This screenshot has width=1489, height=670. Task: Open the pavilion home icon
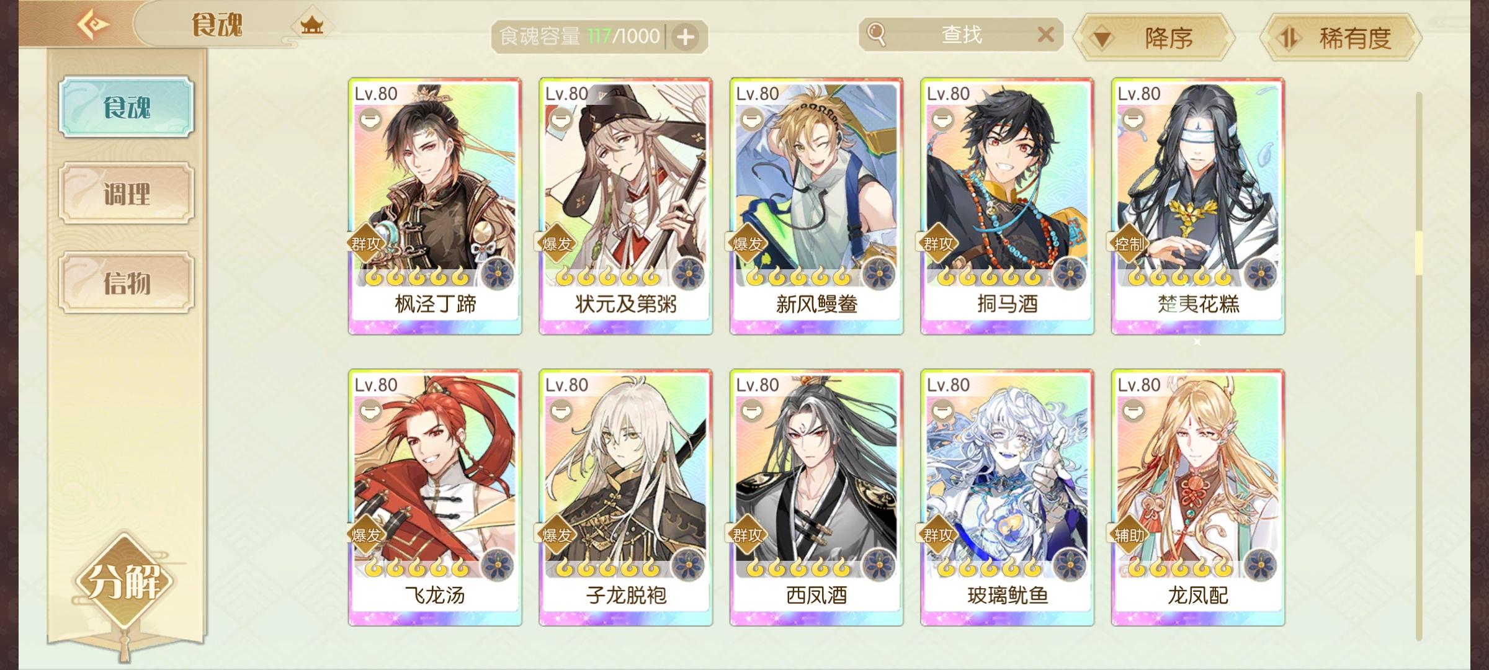pos(312,25)
